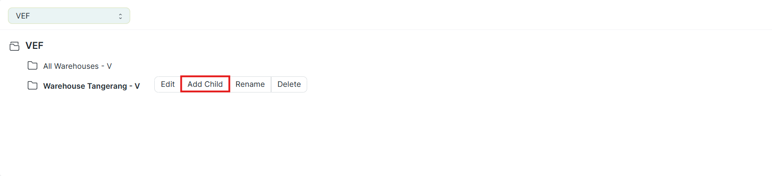Screen dimensions: 772x176
Task: Rename the Warehouse Tangerang - V warehouse
Action: 250,84
